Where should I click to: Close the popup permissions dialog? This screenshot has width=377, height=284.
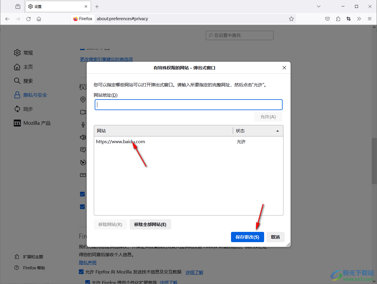(284, 68)
